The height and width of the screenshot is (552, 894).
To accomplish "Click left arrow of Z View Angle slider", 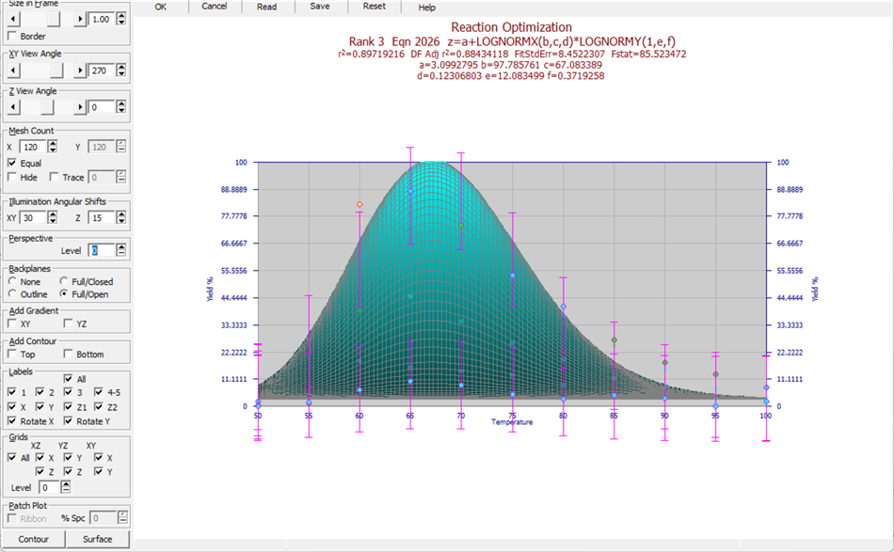I will tap(13, 107).
